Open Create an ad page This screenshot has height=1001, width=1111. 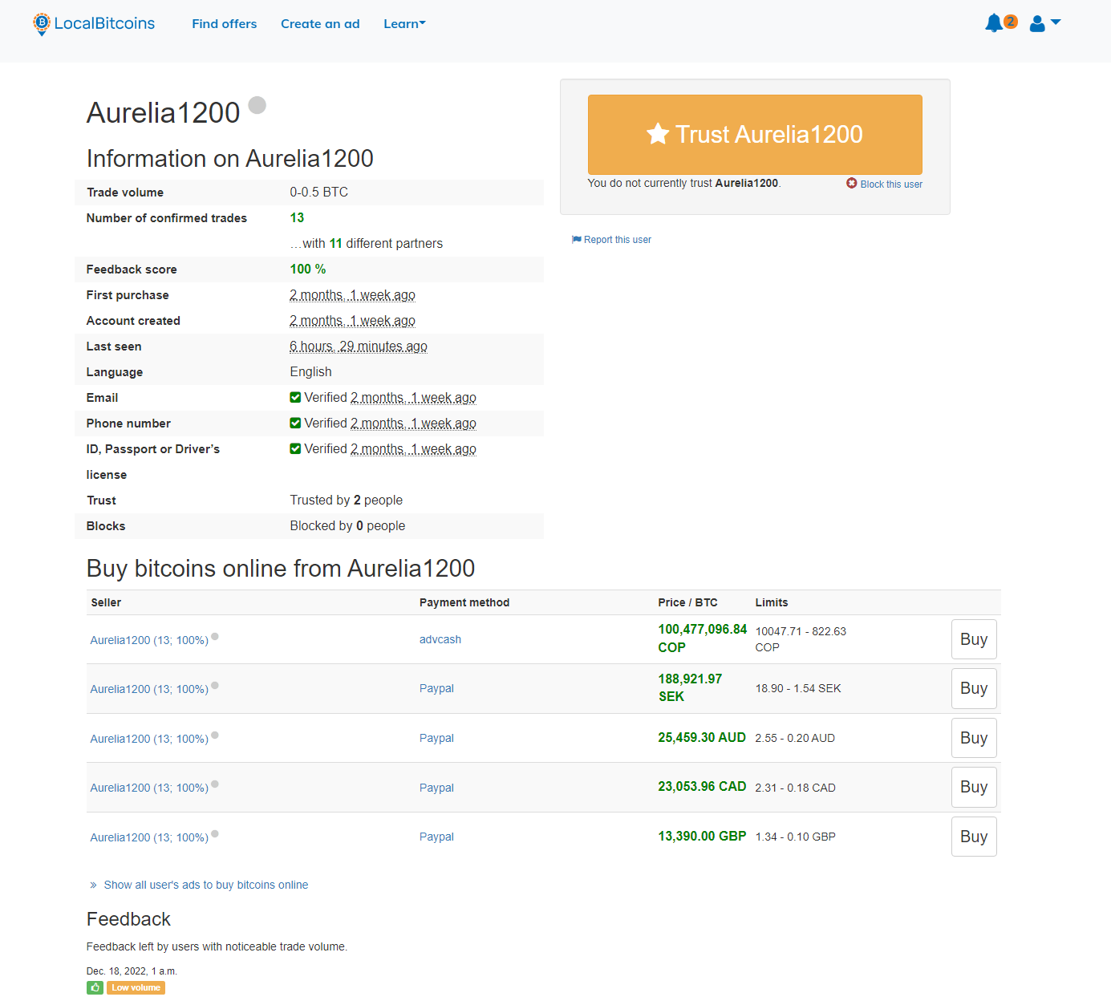[x=320, y=24]
